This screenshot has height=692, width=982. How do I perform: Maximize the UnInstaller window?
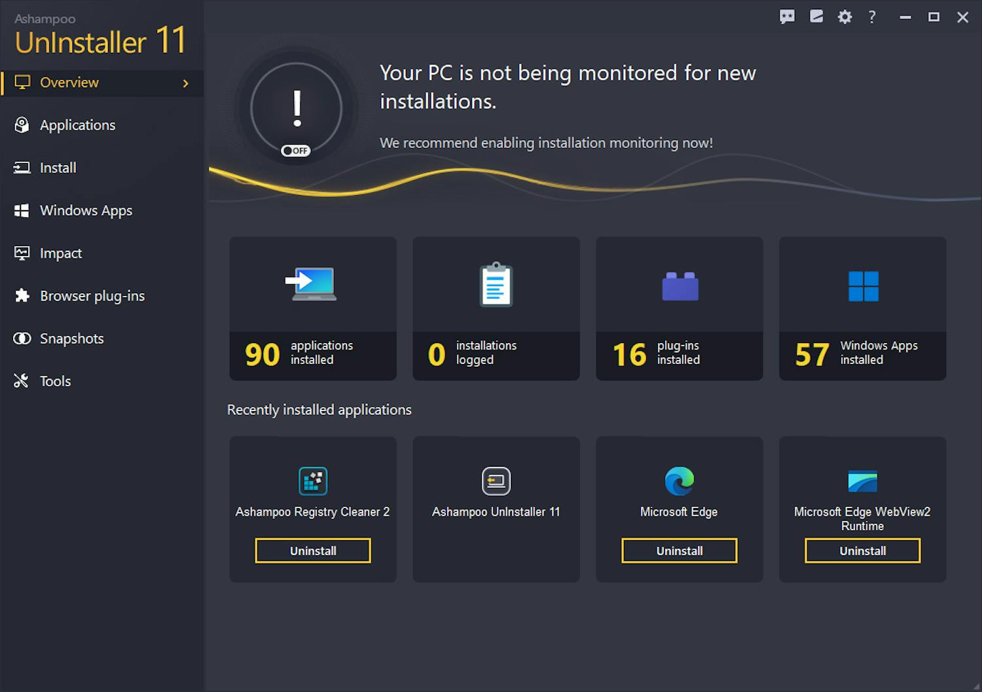pos(934,18)
